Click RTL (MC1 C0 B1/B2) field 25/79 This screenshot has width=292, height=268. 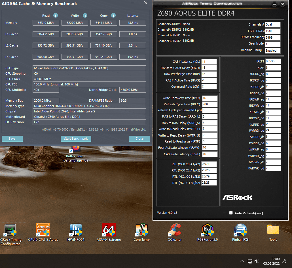[x=209, y=176]
